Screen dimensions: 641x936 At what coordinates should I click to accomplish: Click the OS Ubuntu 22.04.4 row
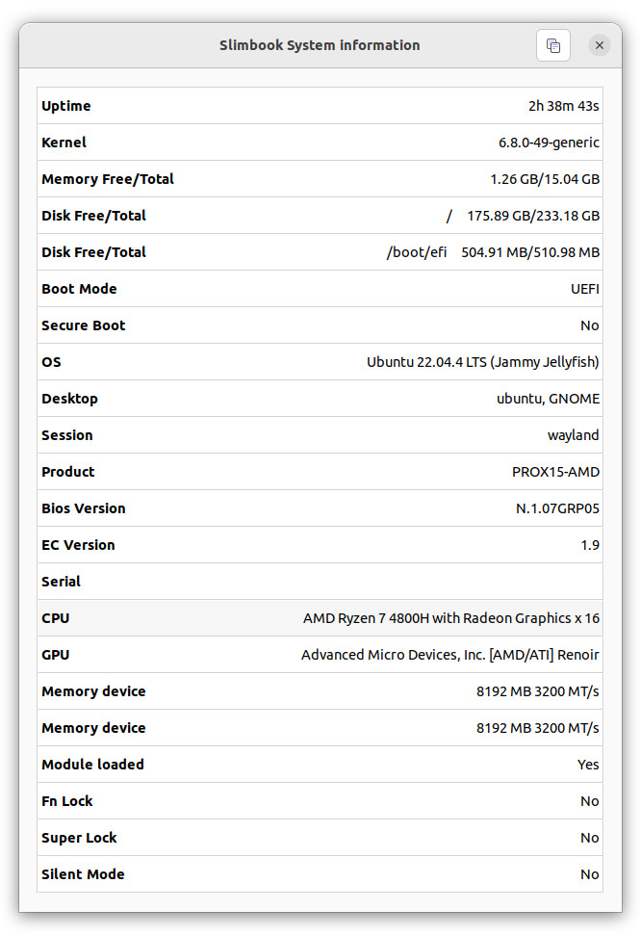(320, 362)
